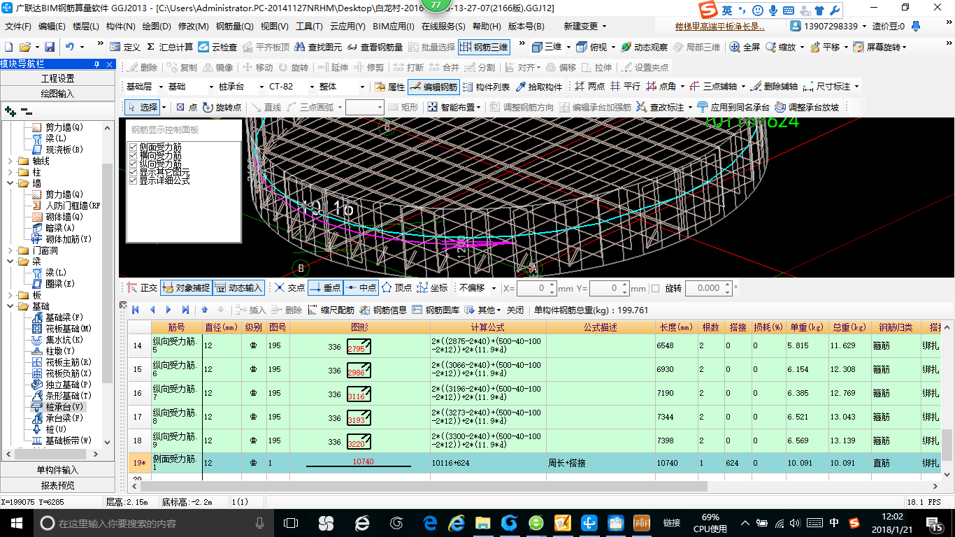
Task: Click the undo arrow icon
Action: [x=70, y=47]
